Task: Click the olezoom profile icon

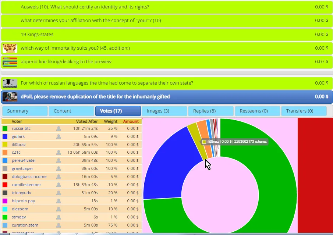Action: (x=59, y=209)
